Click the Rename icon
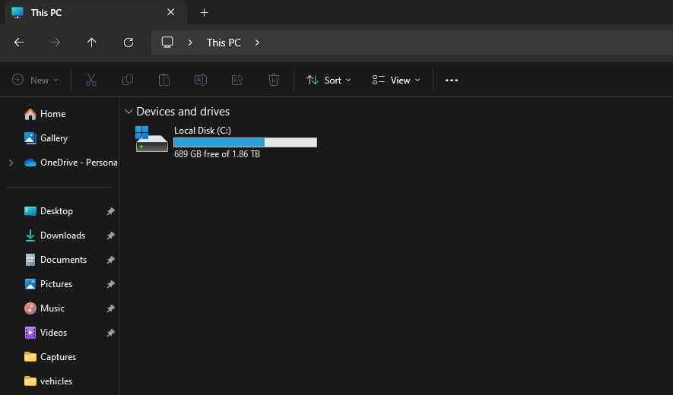This screenshot has width=673, height=395. [201, 81]
